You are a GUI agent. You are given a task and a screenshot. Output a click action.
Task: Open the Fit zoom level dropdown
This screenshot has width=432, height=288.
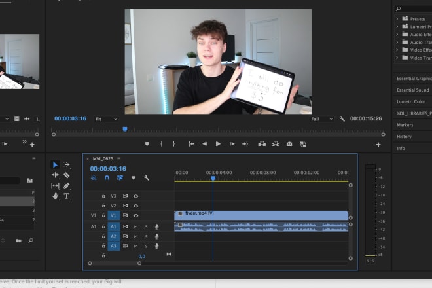(106, 119)
